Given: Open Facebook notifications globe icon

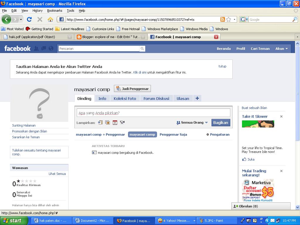Looking at the screenshot, I should coord(51,48).
